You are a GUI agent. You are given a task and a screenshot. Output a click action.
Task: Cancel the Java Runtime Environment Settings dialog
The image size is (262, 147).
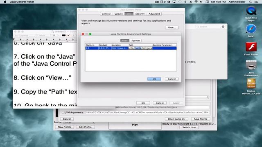(x=172, y=79)
